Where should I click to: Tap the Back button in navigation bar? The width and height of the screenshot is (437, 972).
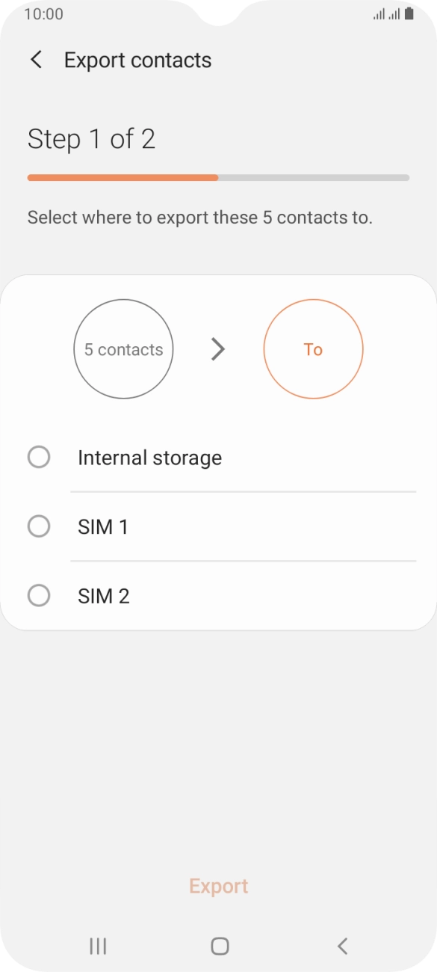342,945
